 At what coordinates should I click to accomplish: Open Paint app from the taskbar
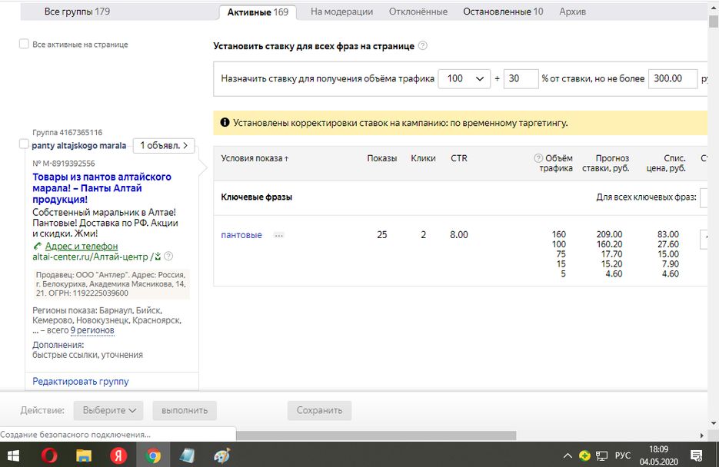(221, 455)
